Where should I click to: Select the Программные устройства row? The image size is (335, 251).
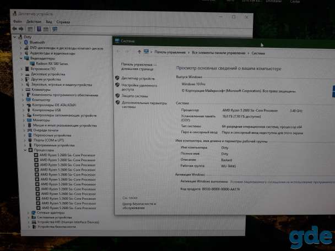point(54,145)
